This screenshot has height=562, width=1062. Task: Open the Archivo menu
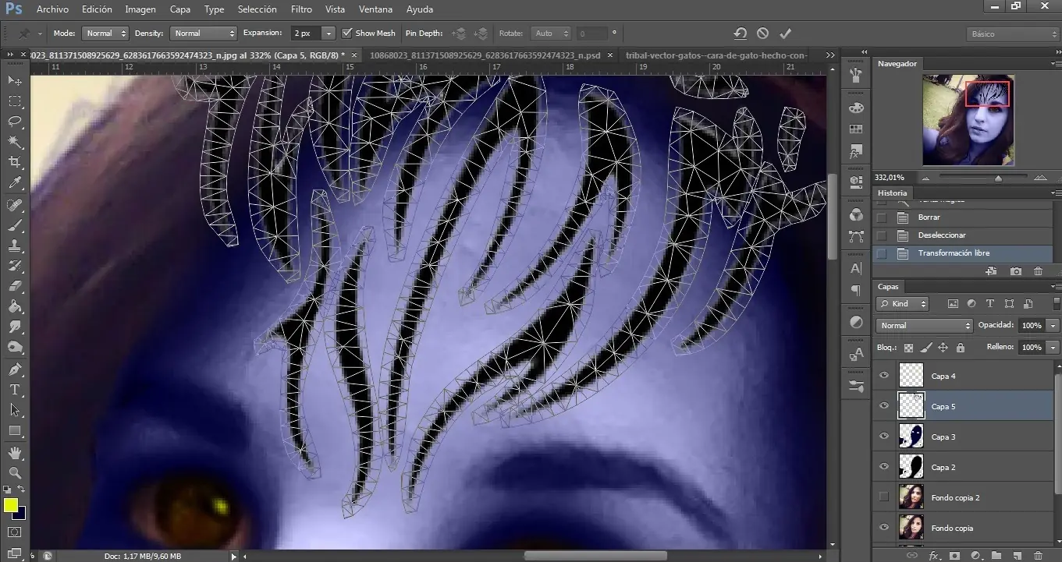pyautogui.click(x=52, y=9)
